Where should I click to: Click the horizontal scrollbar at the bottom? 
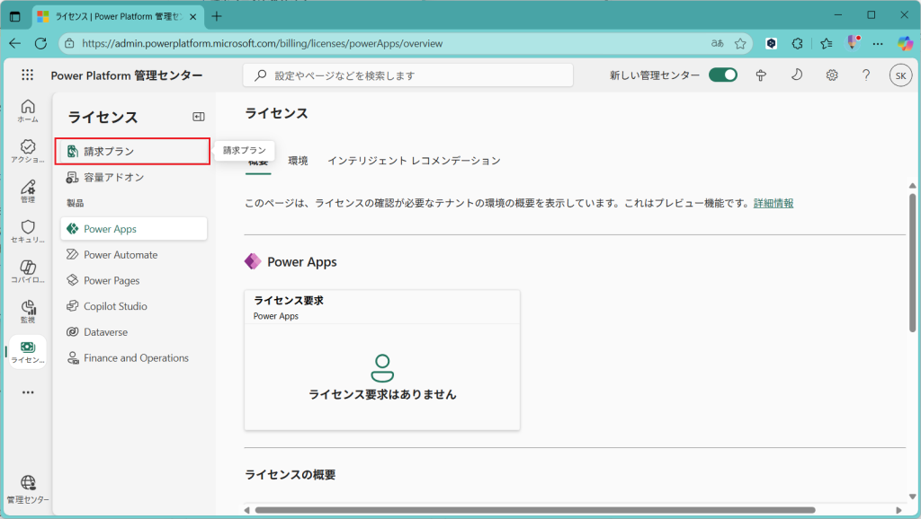tap(535, 510)
